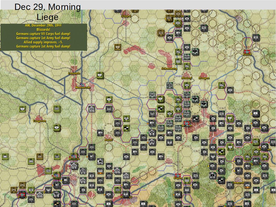This screenshot has height=207, width=276.
Task: Click the Maastricht city label
Action: point(83,88)
